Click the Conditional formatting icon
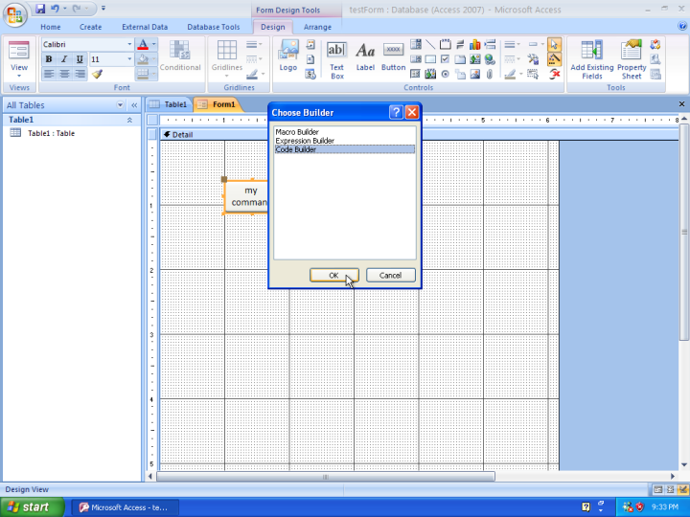This screenshot has height=517, width=690. 180,56
